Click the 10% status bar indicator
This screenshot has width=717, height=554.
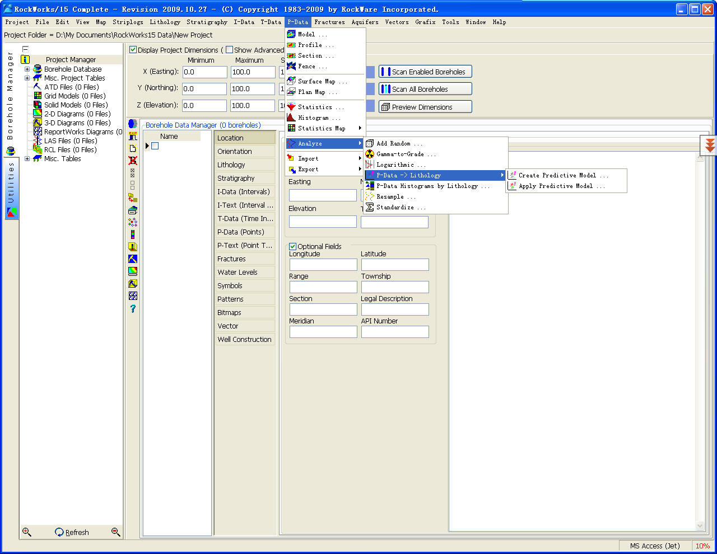pyautogui.click(x=703, y=546)
